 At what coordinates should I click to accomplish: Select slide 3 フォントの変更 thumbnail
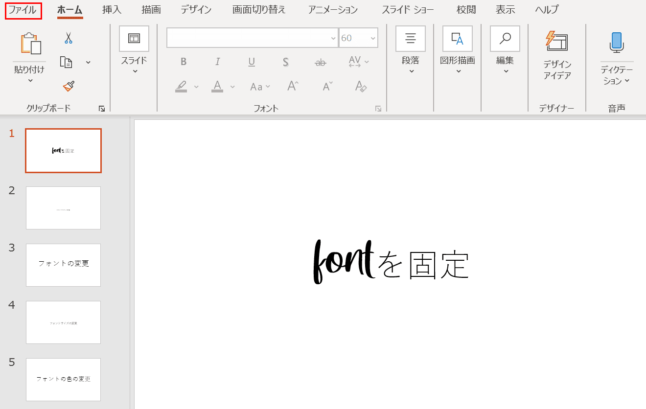coord(63,265)
